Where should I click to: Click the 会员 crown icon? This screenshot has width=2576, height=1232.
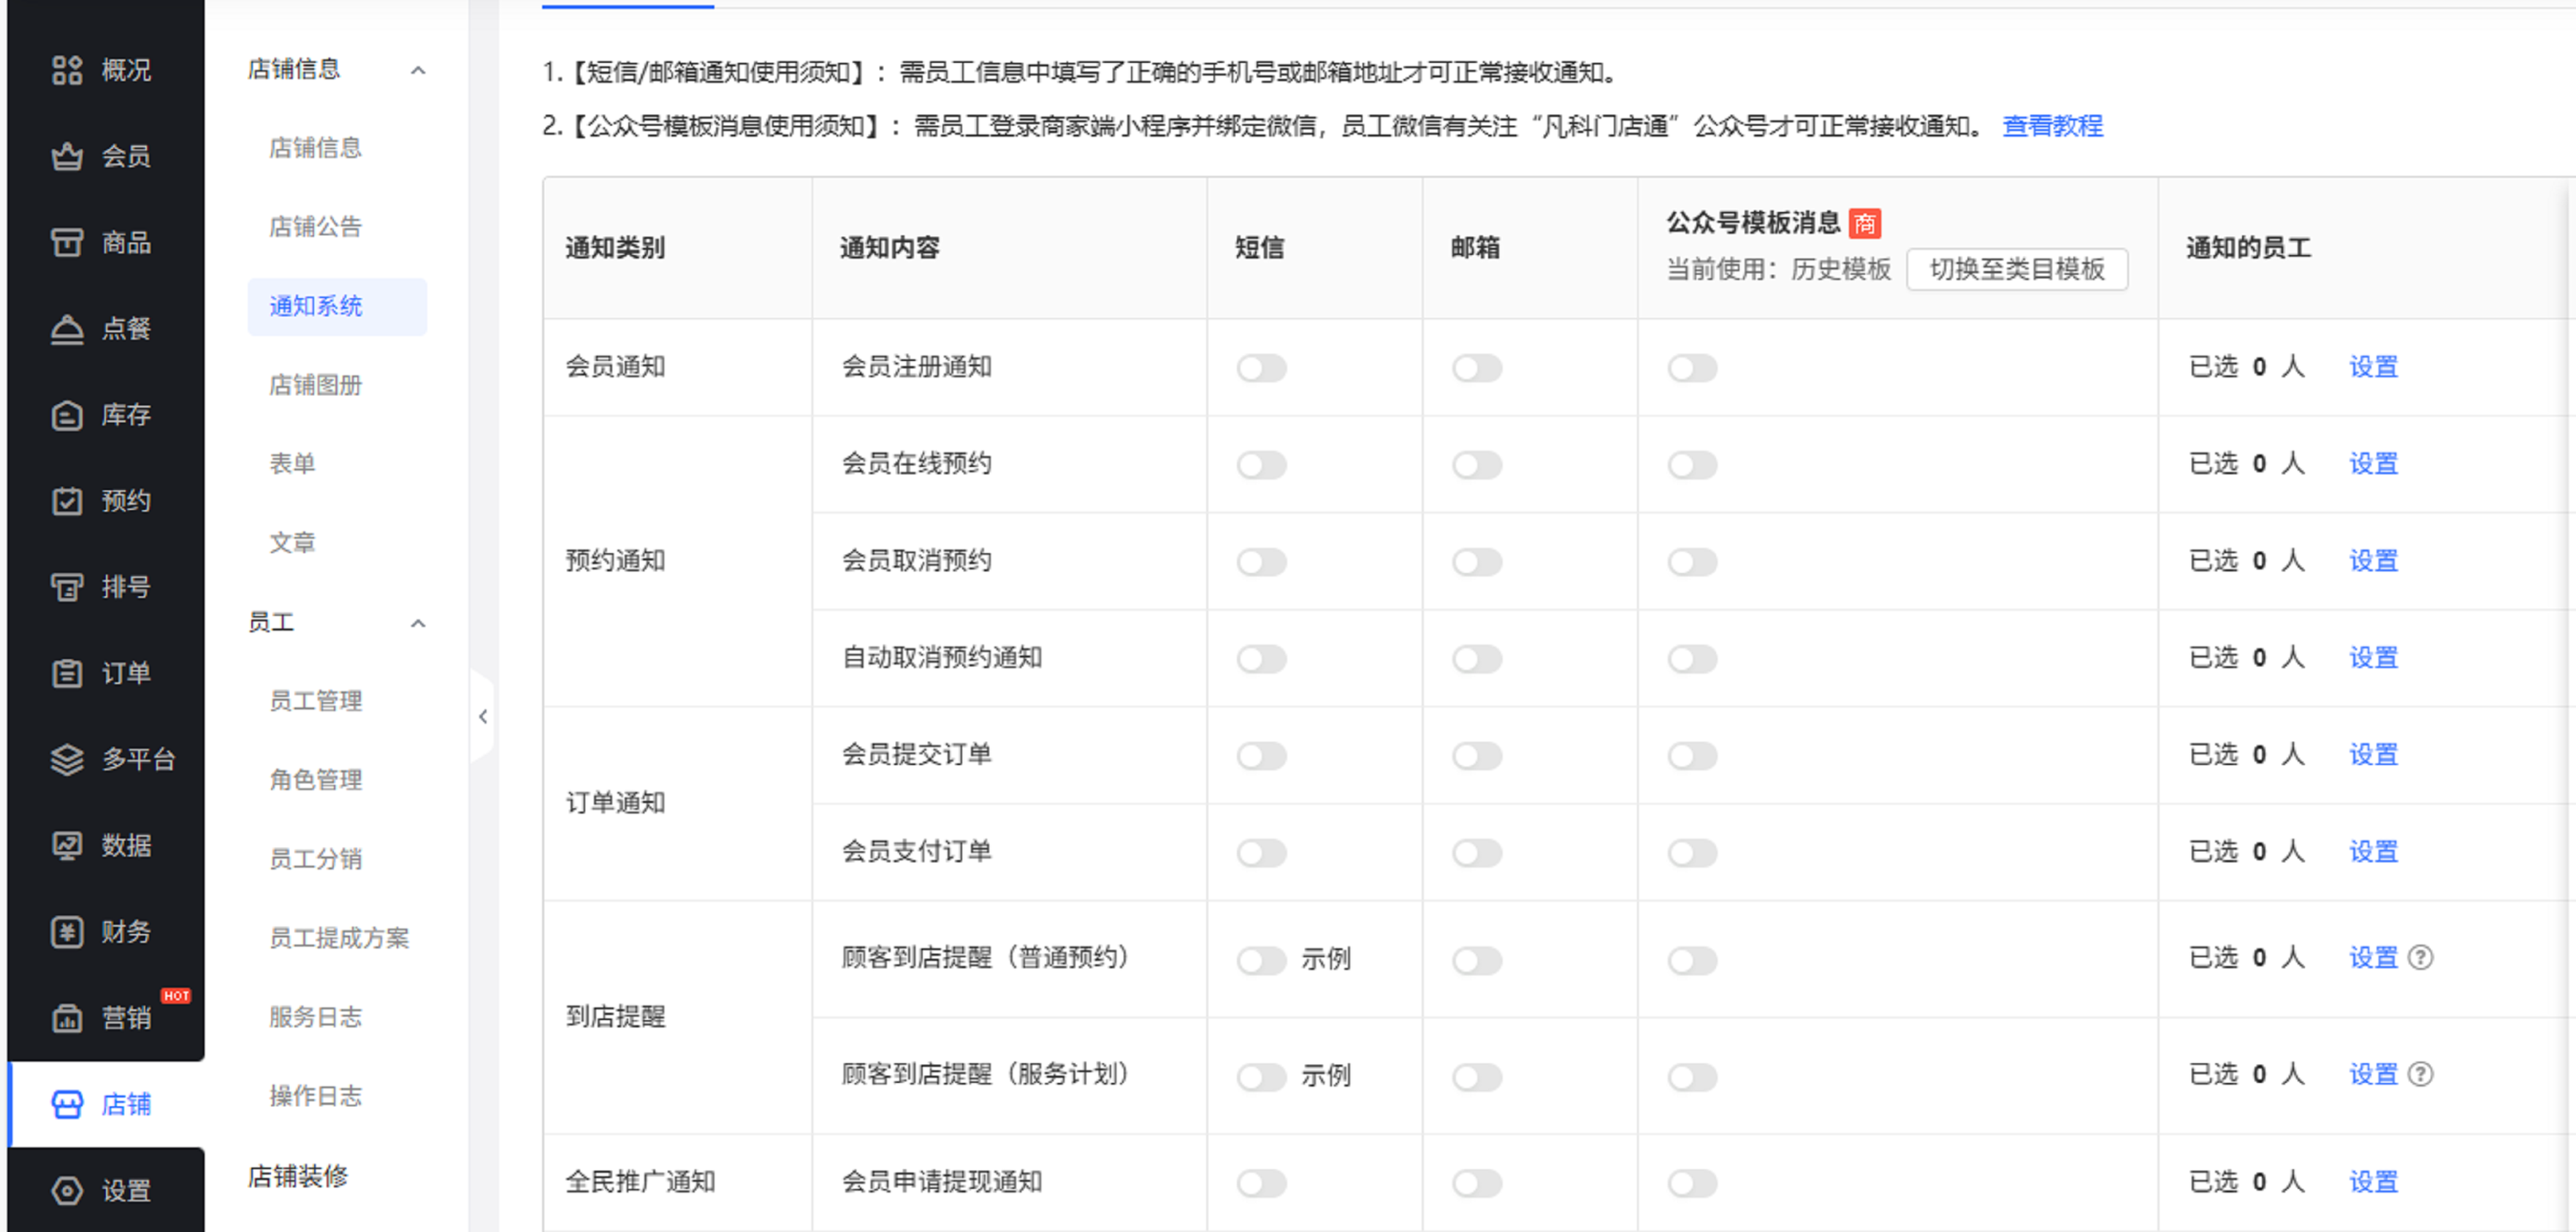(x=67, y=156)
